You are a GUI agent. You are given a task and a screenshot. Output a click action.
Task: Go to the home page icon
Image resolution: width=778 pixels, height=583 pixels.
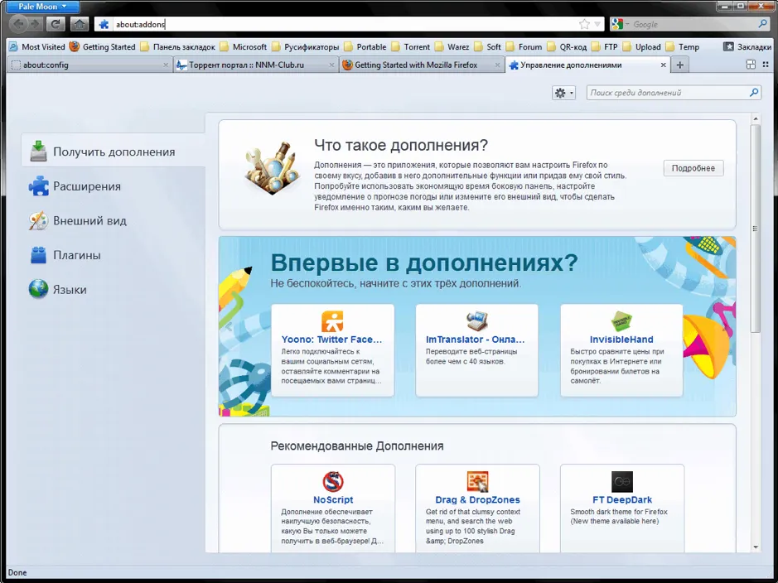point(80,24)
